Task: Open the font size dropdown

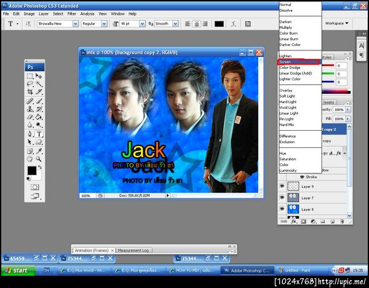Action: click(x=142, y=24)
